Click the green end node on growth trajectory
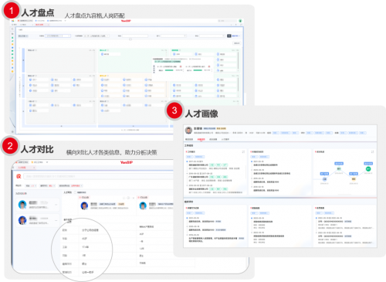Image resolution: width=386 pixels, height=282 pixels. [368, 169]
